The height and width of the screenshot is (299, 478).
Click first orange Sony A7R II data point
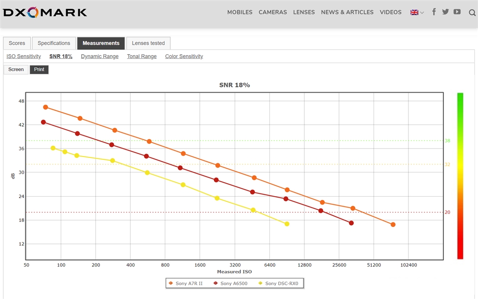click(45, 107)
